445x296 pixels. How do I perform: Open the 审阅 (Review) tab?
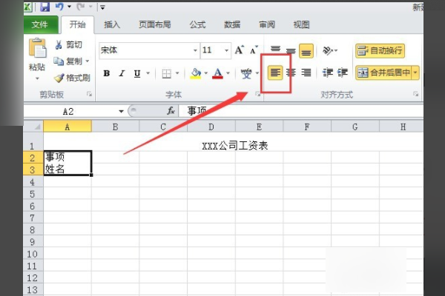pyautogui.click(x=267, y=24)
